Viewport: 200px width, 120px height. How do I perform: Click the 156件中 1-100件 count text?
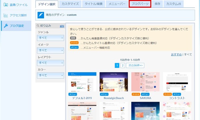coord(130,60)
